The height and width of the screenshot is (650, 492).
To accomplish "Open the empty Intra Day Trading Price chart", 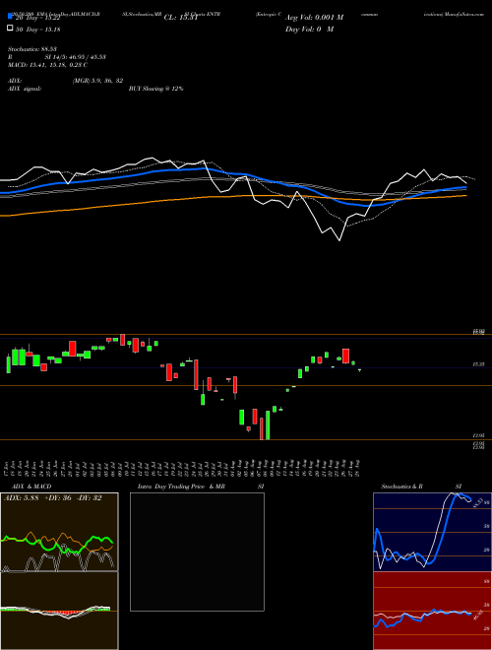I will pos(197,552).
